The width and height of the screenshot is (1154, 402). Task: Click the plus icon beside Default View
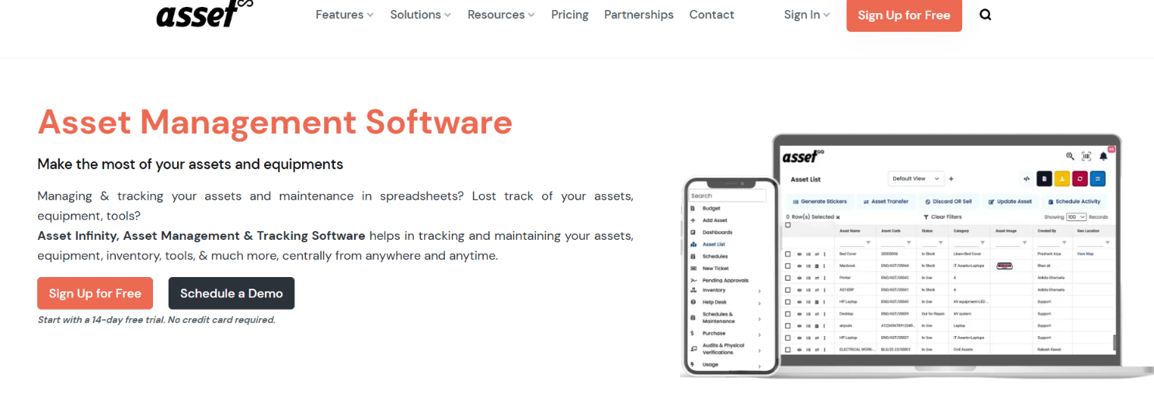tap(951, 178)
